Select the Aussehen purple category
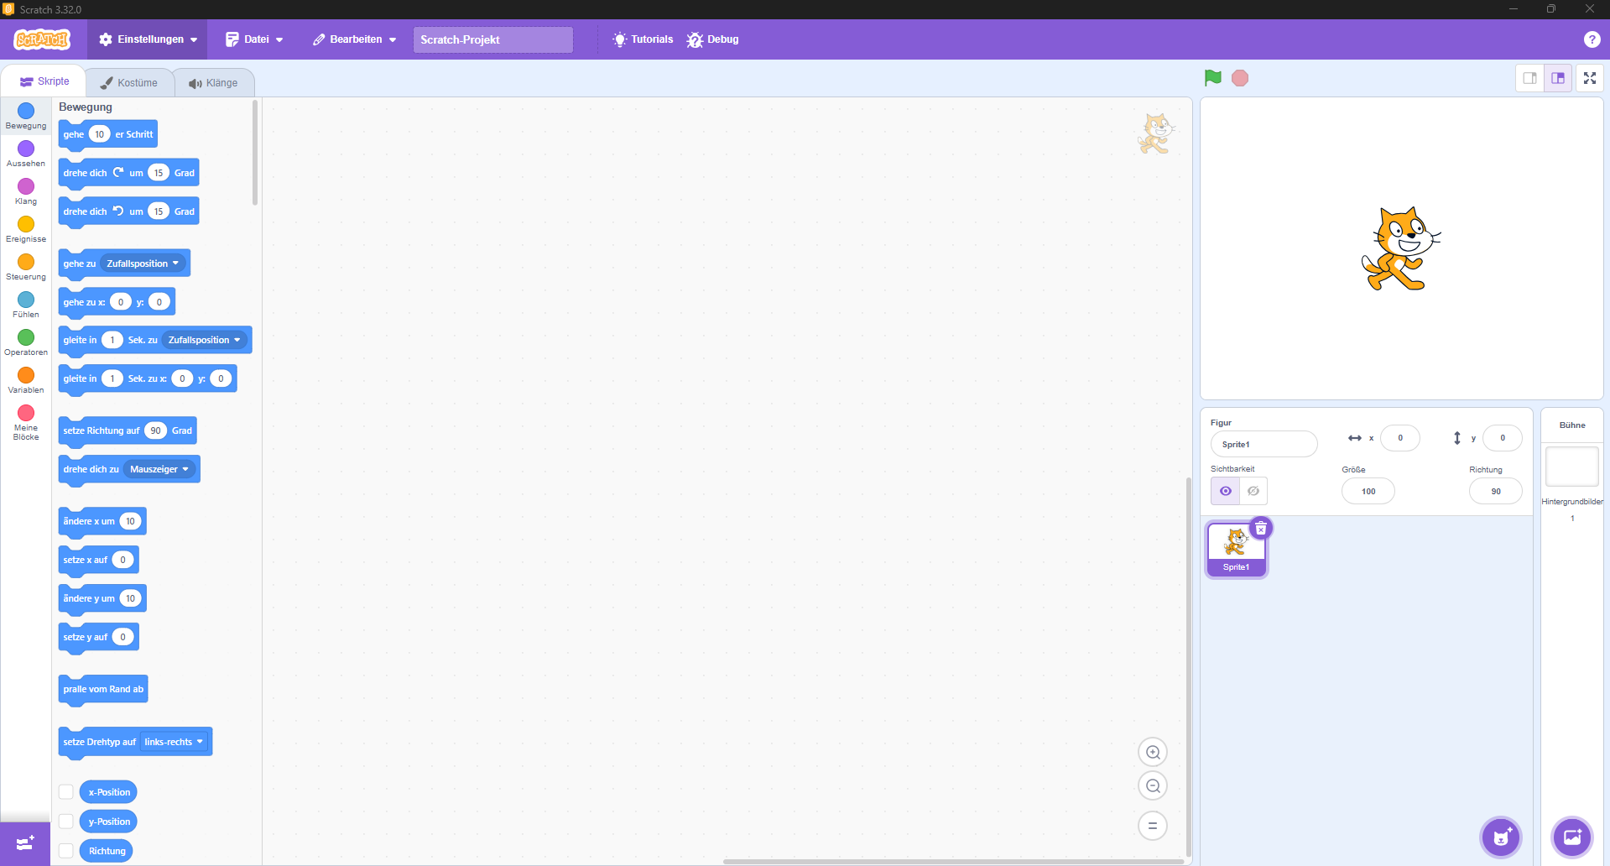This screenshot has width=1610, height=866. coord(26,154)
